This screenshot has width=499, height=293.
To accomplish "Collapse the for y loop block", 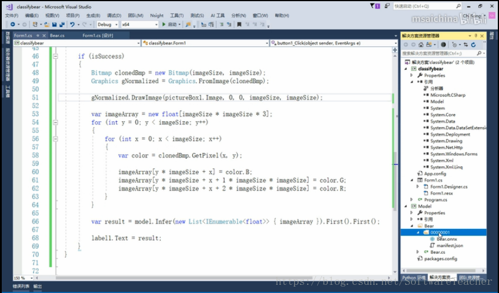I will (x=55, y=122).
